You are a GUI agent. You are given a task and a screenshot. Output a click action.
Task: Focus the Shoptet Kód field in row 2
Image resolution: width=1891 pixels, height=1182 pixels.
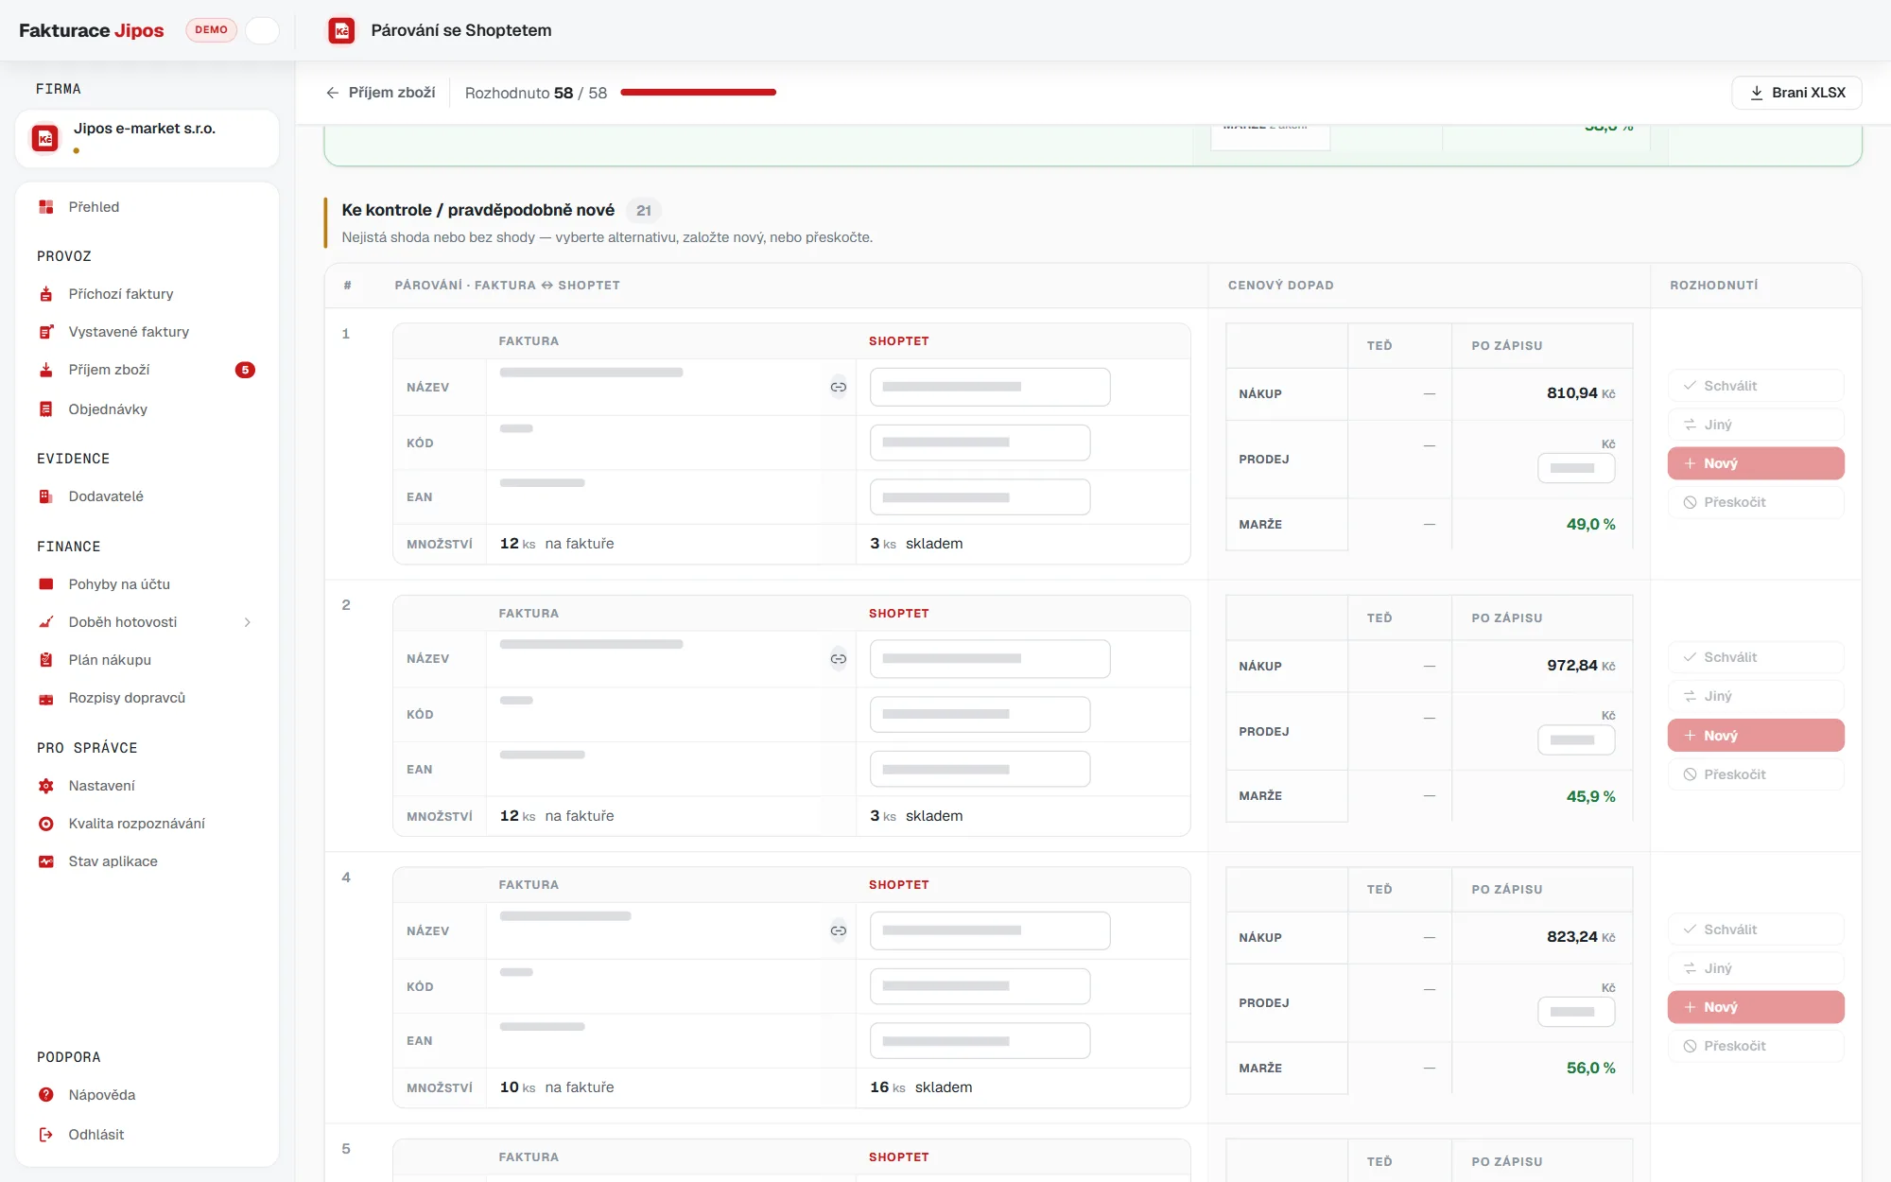pyautogui.click(x=980, y=714)
